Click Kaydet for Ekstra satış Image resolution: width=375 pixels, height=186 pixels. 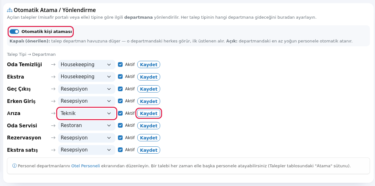(149, 150)
